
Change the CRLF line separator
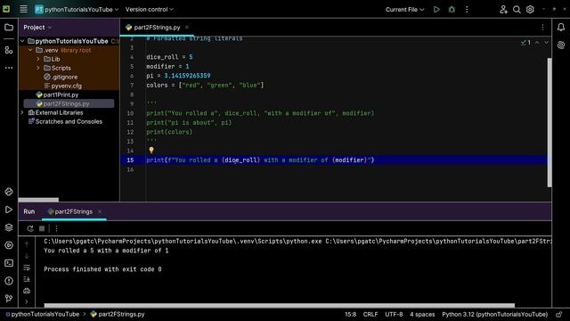pos(370,314)
